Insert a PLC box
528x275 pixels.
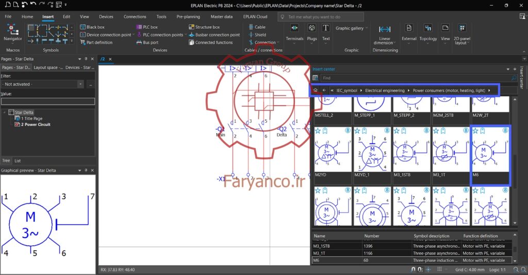[x=147, y=27]
